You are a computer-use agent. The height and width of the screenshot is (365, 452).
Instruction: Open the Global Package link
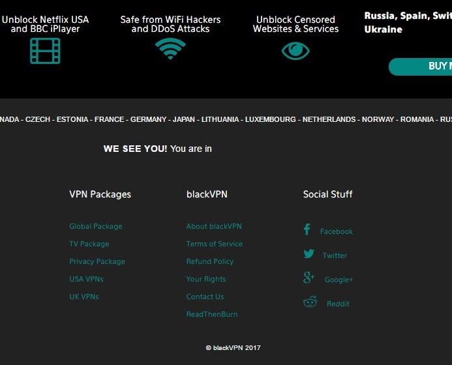[x=96, y=226]
